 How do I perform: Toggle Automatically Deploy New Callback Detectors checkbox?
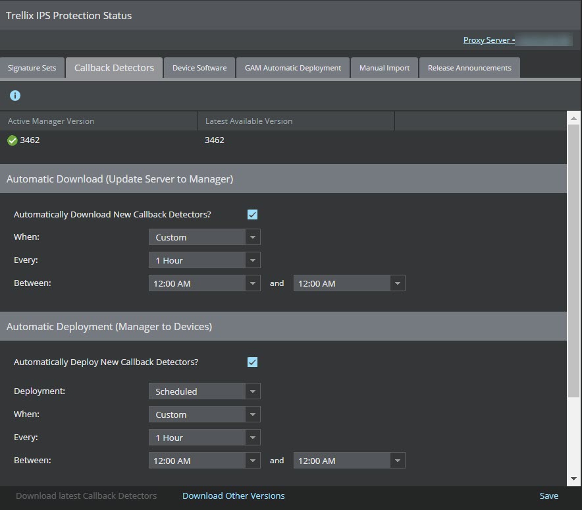click(x=252, y=362)
